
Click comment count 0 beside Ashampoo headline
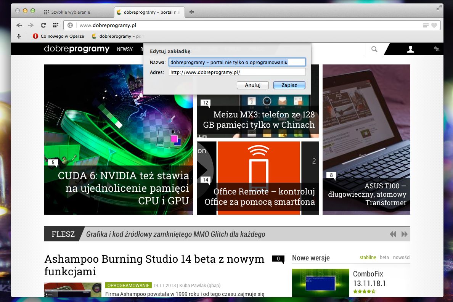tap(278, 259)
